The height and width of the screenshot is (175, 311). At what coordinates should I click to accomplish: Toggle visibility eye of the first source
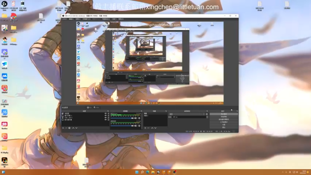[105, 114]
